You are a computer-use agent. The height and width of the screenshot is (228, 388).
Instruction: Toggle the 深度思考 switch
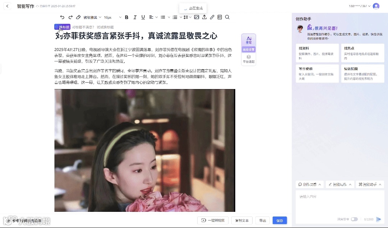(354, 219)
